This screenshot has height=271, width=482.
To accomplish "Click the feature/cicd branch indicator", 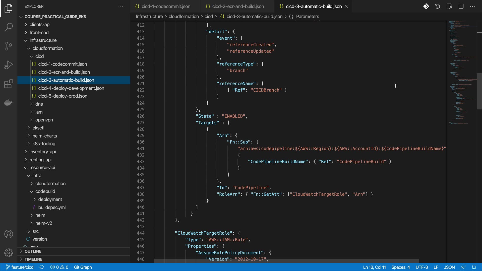I will click(20, 267).
